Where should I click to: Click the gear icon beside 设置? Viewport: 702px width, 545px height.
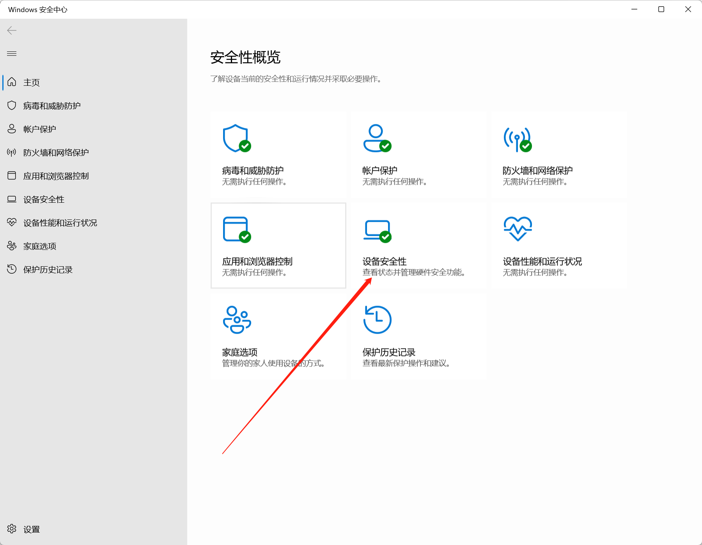click(x=12, y=529)
